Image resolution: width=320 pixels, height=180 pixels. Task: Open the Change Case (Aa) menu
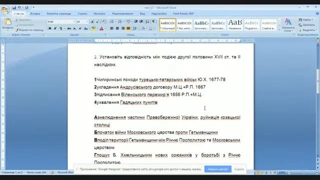pyautogui.click(x=86, y=28)
